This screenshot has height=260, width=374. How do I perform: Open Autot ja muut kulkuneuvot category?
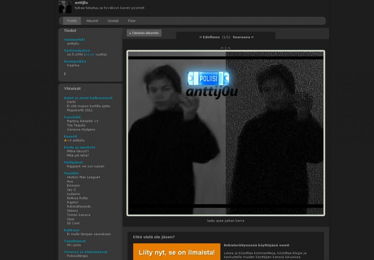pyautogui.click(x=88, y=98)
